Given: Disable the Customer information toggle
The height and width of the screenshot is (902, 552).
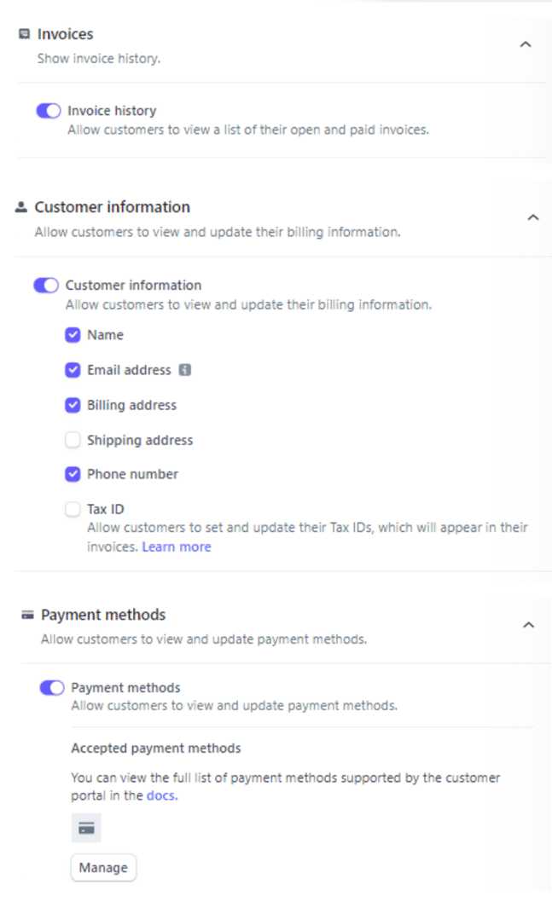Looking at the screenshot, I should (x=46, y=285).
